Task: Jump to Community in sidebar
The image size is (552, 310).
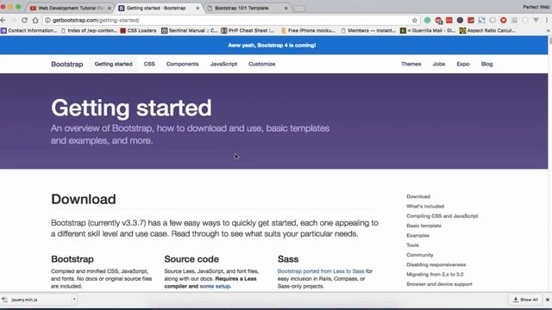Action: click(x=420, y=255)
